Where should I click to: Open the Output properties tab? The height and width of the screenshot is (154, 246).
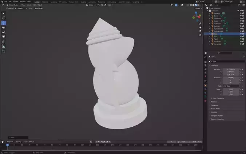[x=205, y=66]
